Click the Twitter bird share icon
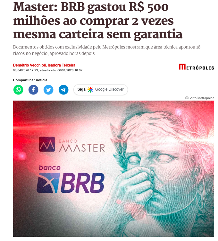This screenshot has height=241, width=218. (x=48, y=90)
